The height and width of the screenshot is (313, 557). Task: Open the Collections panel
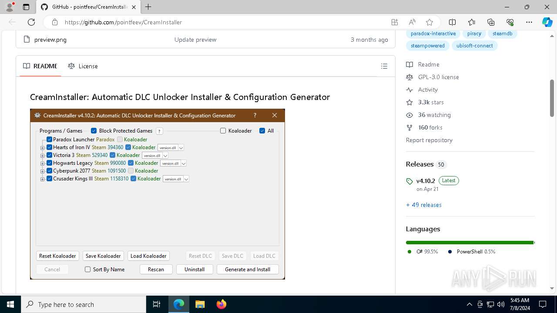point(491,22)
